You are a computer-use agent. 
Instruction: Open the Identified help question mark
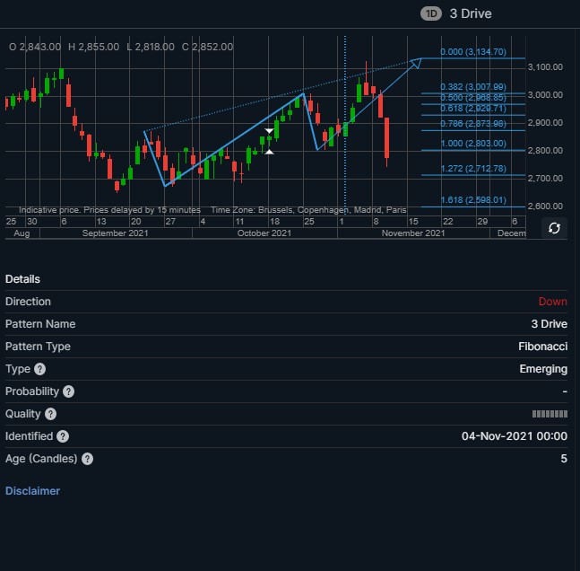(x=63, y=436)
